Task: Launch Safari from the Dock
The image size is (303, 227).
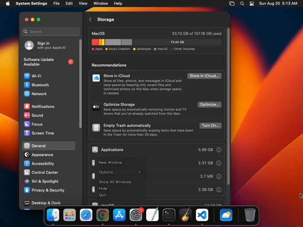Action: coord(86,215)
